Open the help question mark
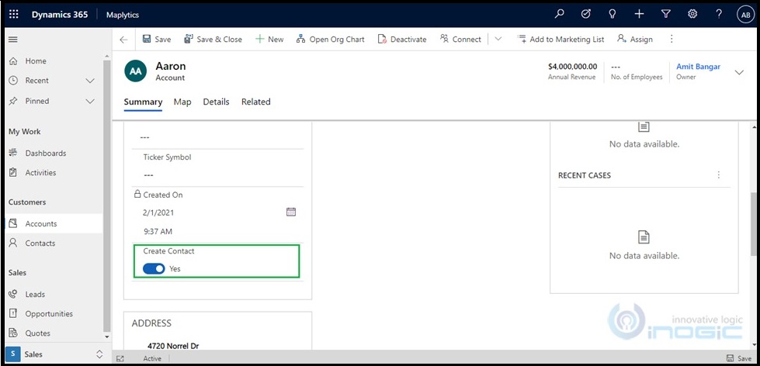This screenshot has width=760, height=366. (x=719, y=14)
